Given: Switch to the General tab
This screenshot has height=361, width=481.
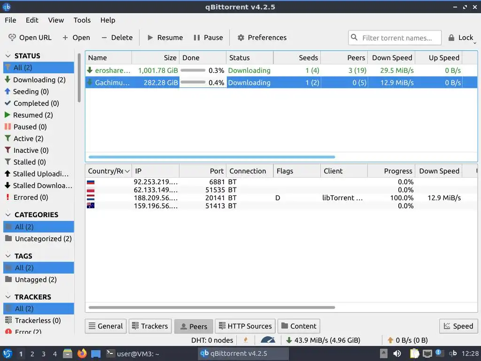Looking at the screenshot, I should (x=106, y=326).
